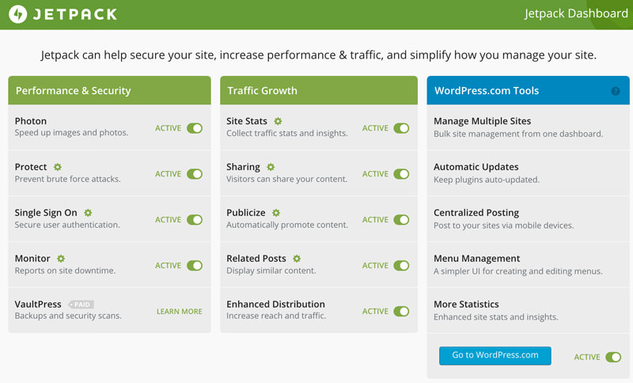Open Monitor settings gear icon

[x=61, y=258]
